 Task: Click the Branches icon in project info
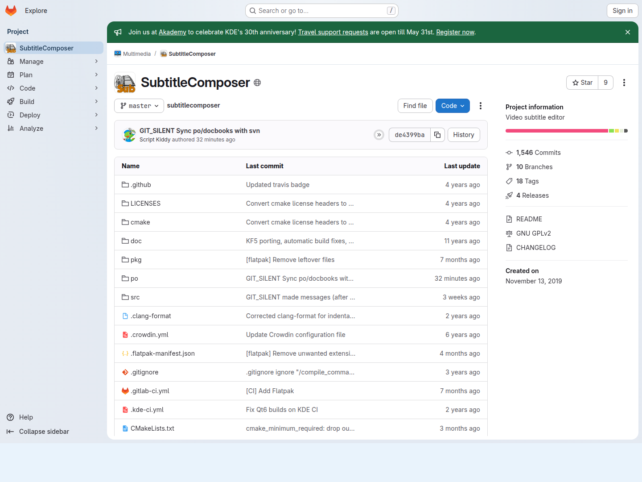click(509, 167)
